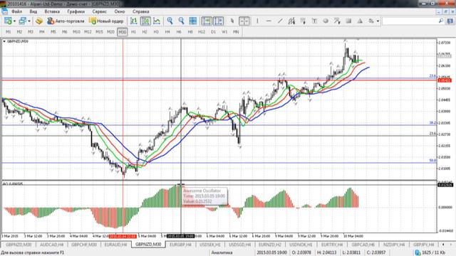Screen dimensions: 456x256
Task: Select the Fibonacci retracement tool
Action: pyautogui.click(x=303, y=21)
